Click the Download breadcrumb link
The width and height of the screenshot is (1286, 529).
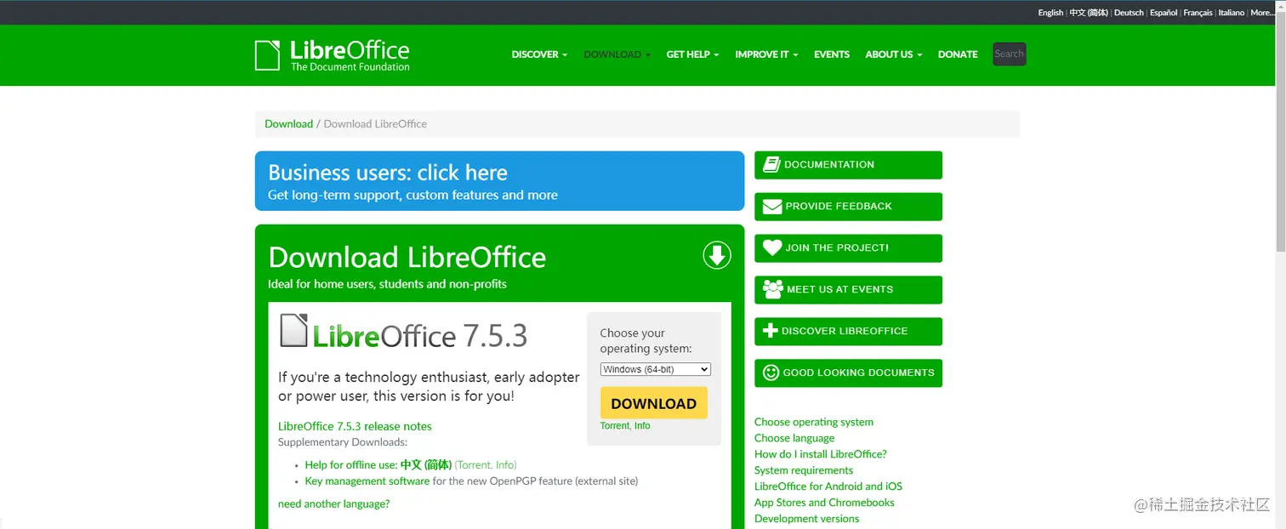[x=288, y=124]
